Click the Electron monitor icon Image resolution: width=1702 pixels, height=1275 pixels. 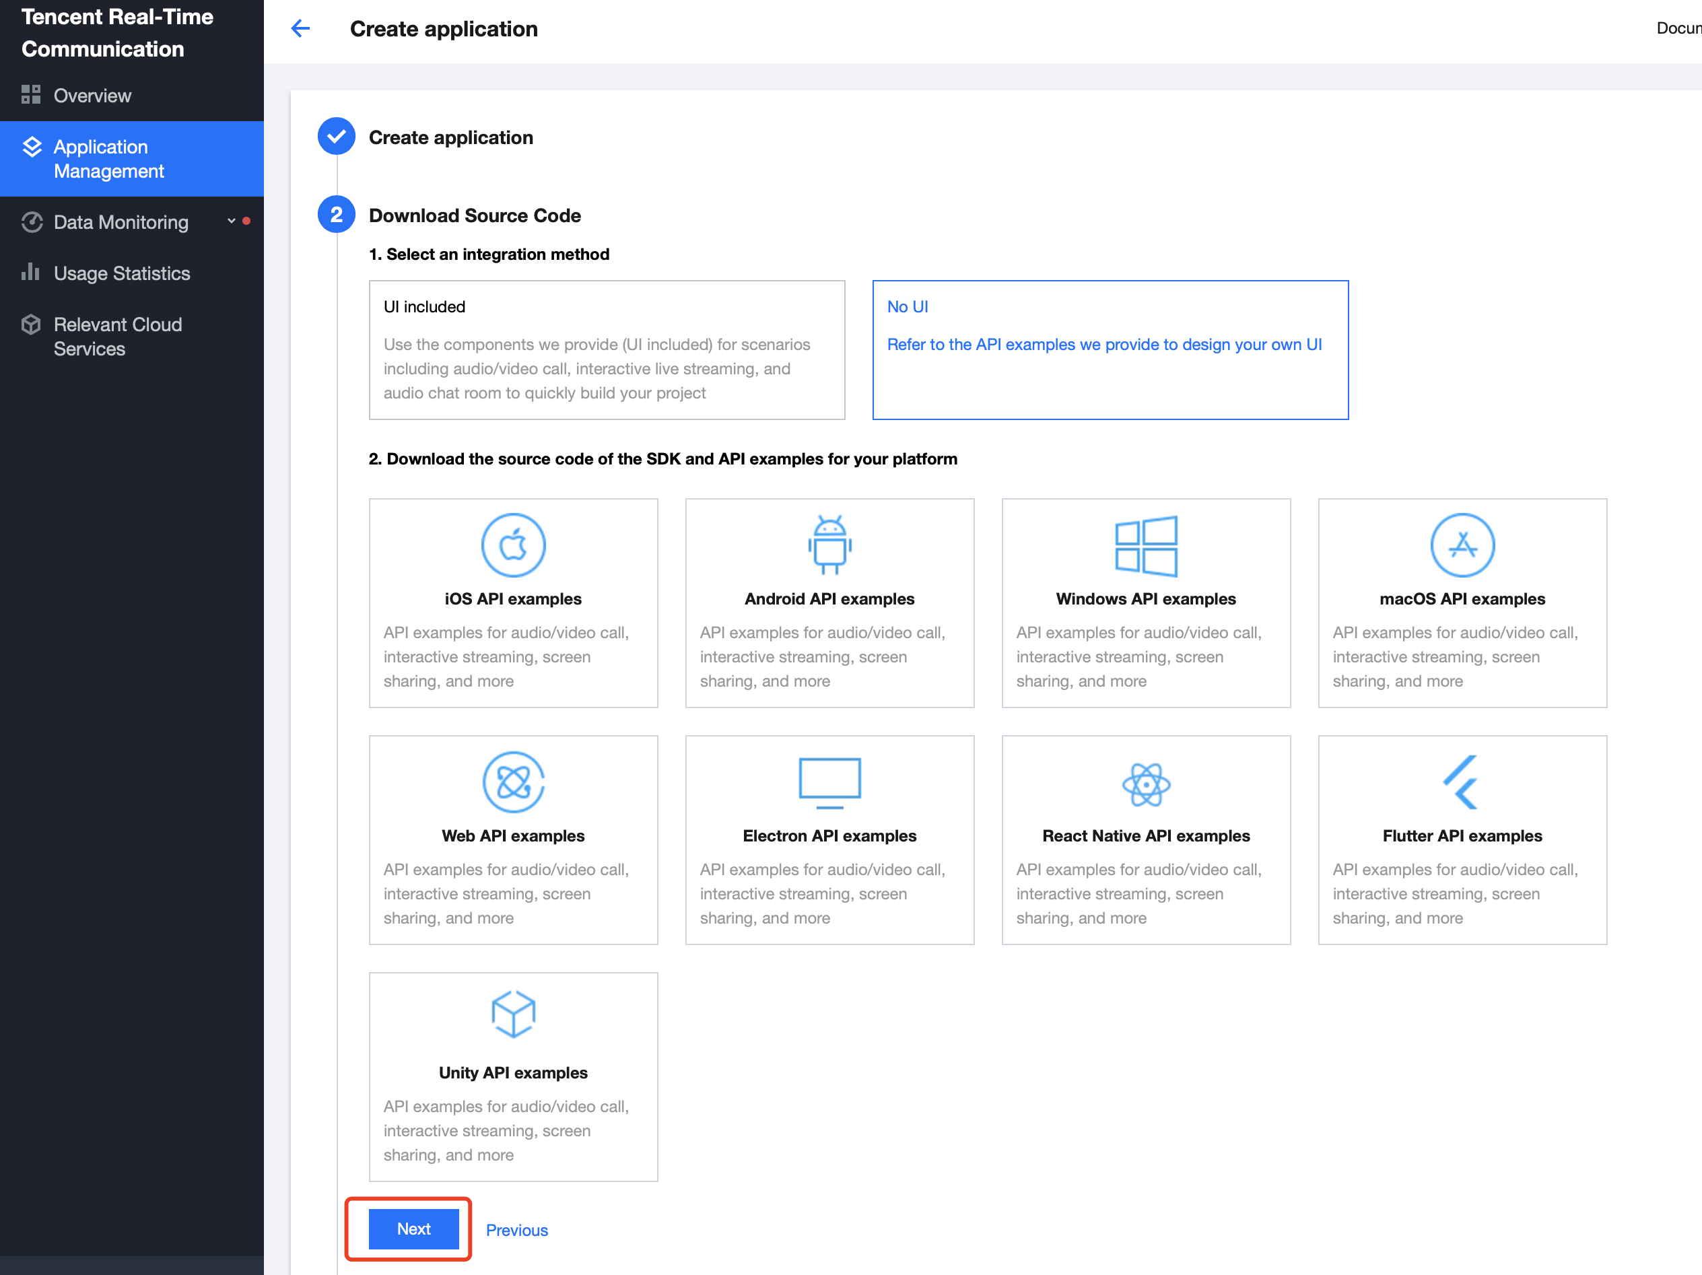829,782
